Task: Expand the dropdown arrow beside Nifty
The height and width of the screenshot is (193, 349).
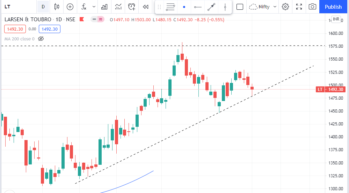Action: click(275, 7)
